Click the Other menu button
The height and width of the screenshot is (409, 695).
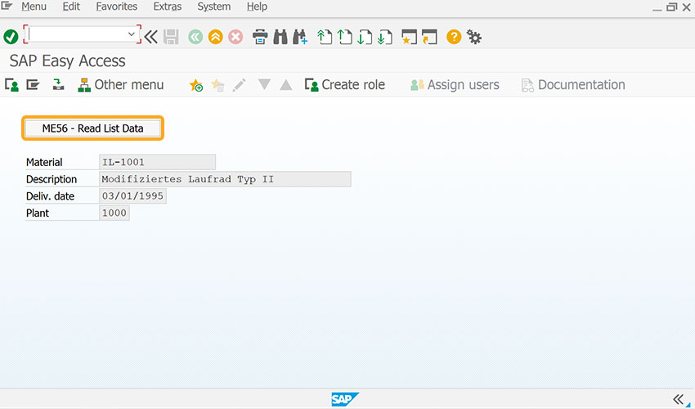(120, 85)
